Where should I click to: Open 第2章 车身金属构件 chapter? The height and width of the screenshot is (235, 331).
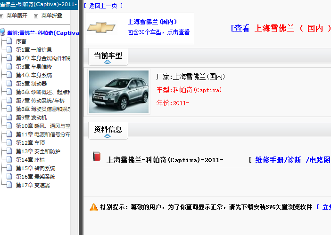pyautogui.click(x=43, y=58)
